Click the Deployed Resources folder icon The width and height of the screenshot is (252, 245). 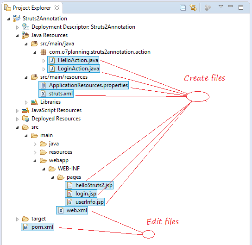click(x=25, y=119)
